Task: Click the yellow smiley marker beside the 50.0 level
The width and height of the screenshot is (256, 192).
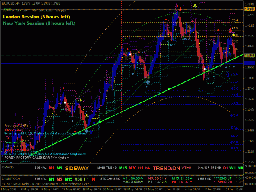Action: click(233, 34)
